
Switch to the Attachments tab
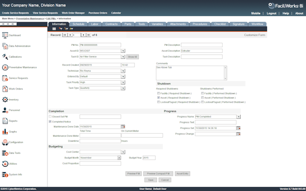point(178,24)
